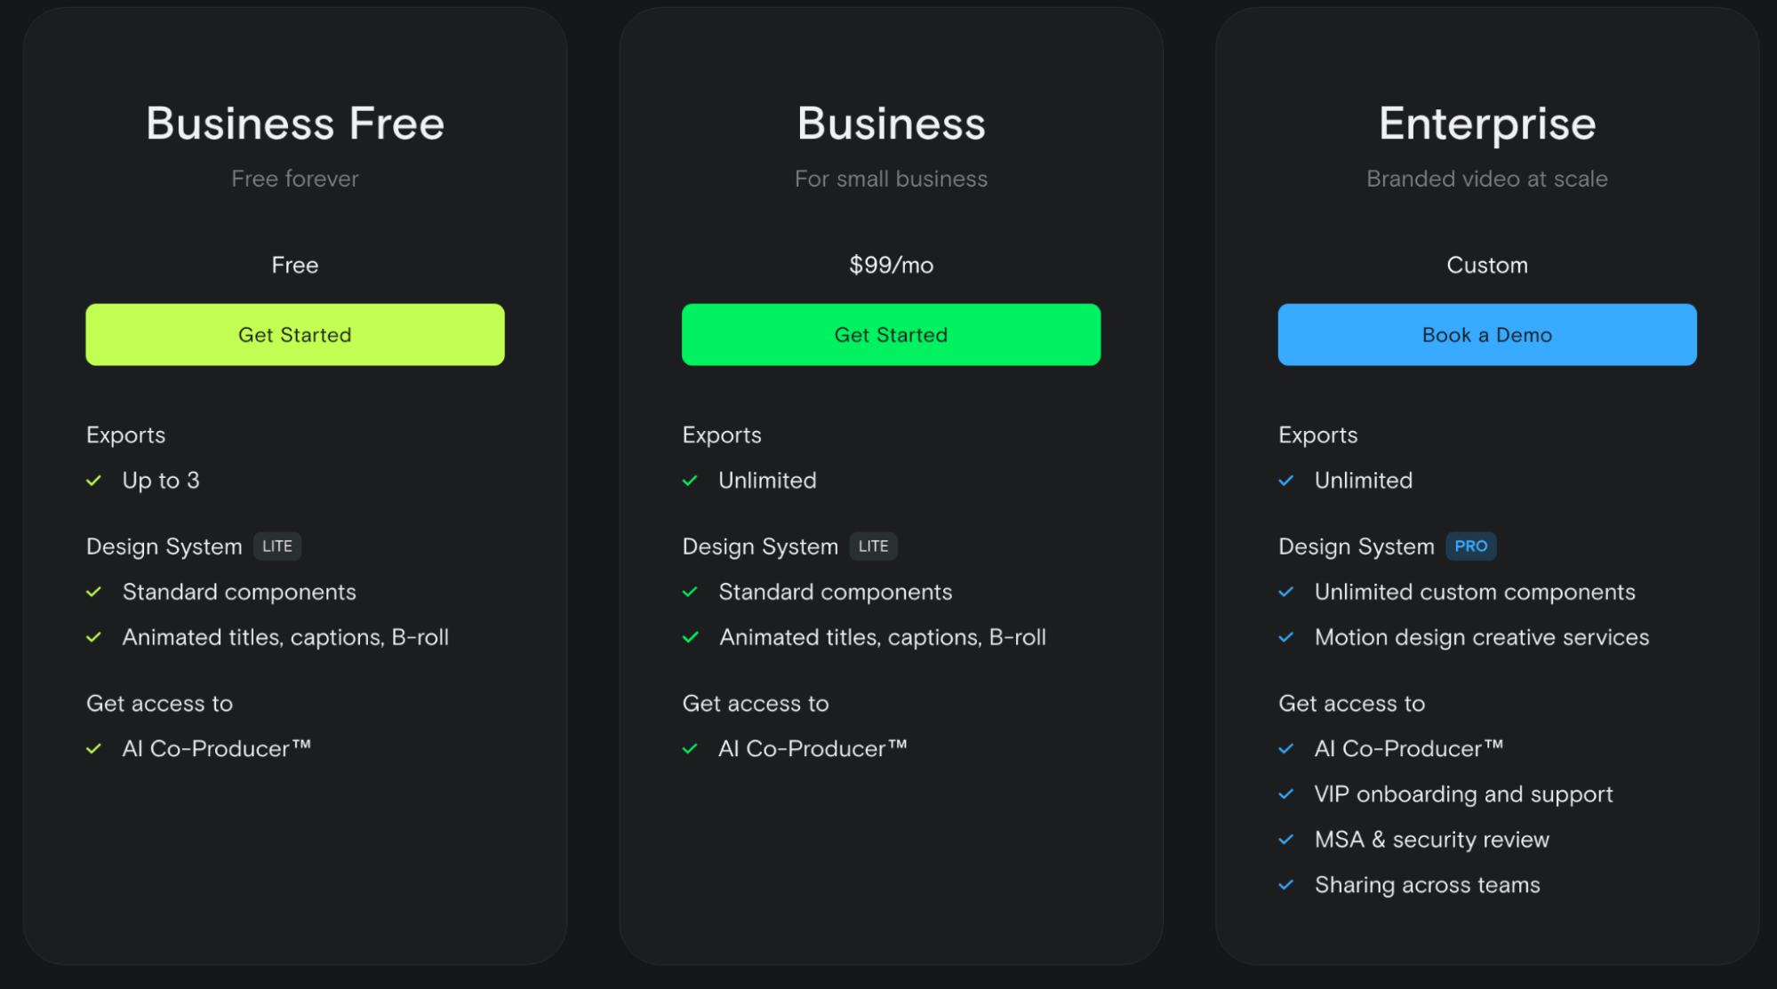This screenshot has height=989, width=1777.
Task: Click Enterprise's Custom pricing label
Action: pyautogui.click(x=1486, y=265)
